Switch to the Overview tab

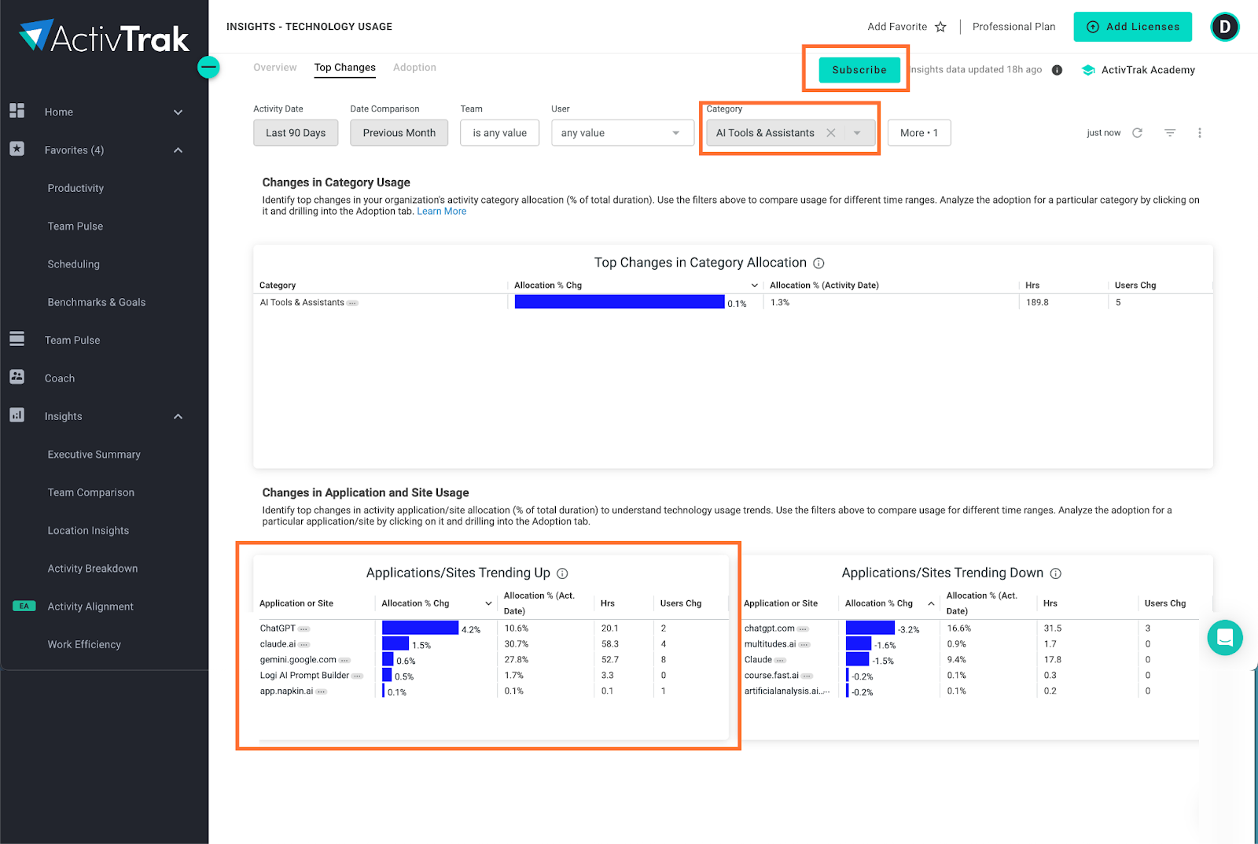[x=275, y=68]
